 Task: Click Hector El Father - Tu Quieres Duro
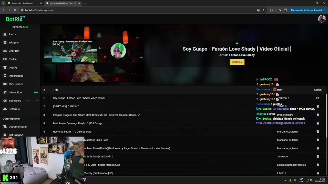72,132
